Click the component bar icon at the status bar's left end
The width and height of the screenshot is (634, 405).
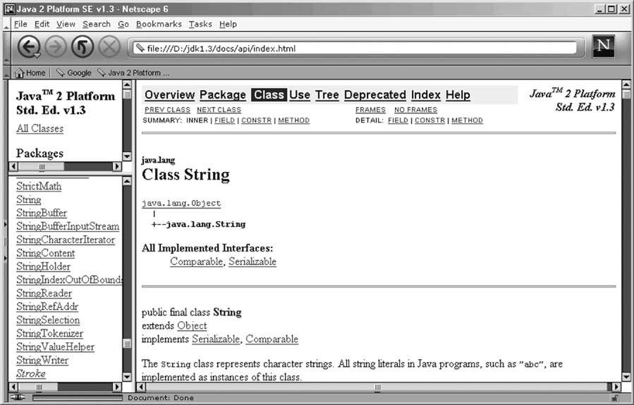coord(17,398)
